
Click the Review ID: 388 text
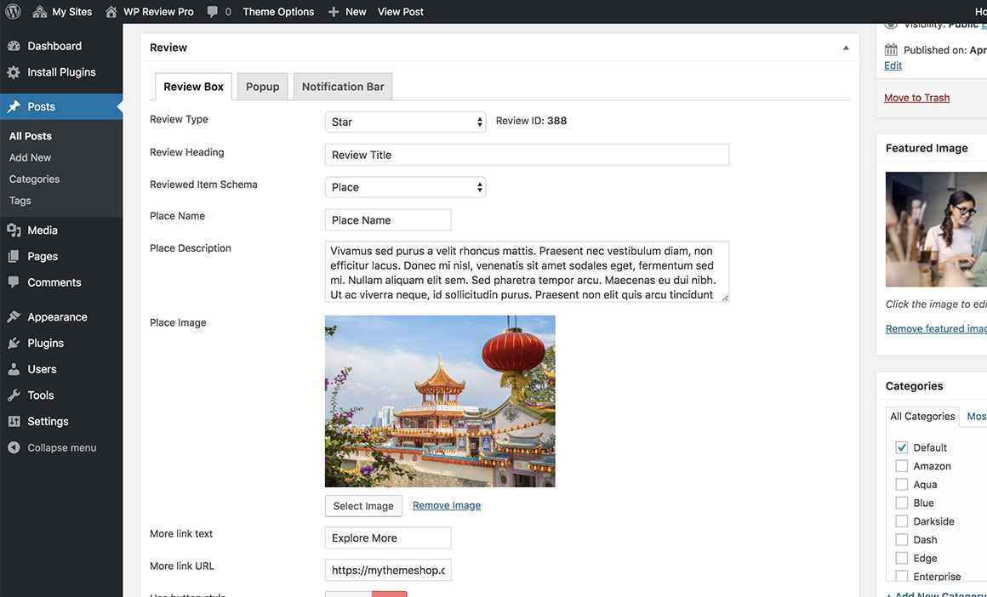[x=531, y=121]
